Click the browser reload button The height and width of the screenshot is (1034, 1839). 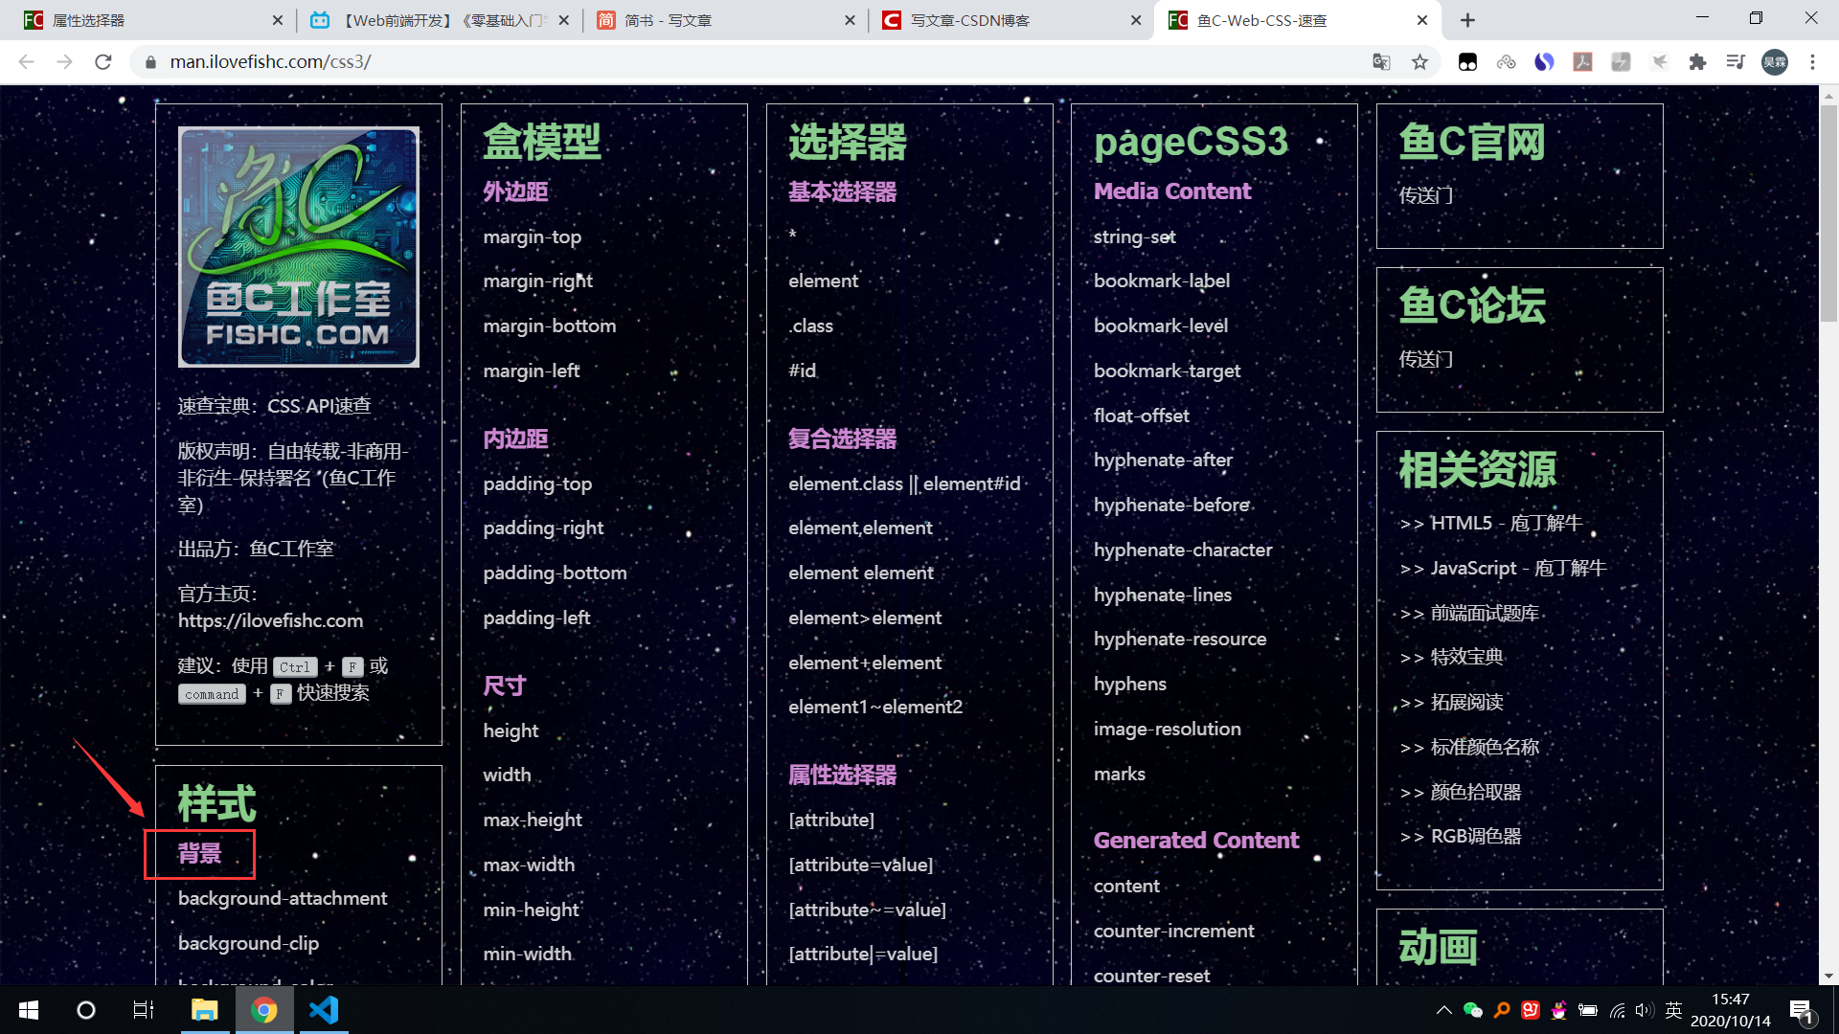pos(103,62)
